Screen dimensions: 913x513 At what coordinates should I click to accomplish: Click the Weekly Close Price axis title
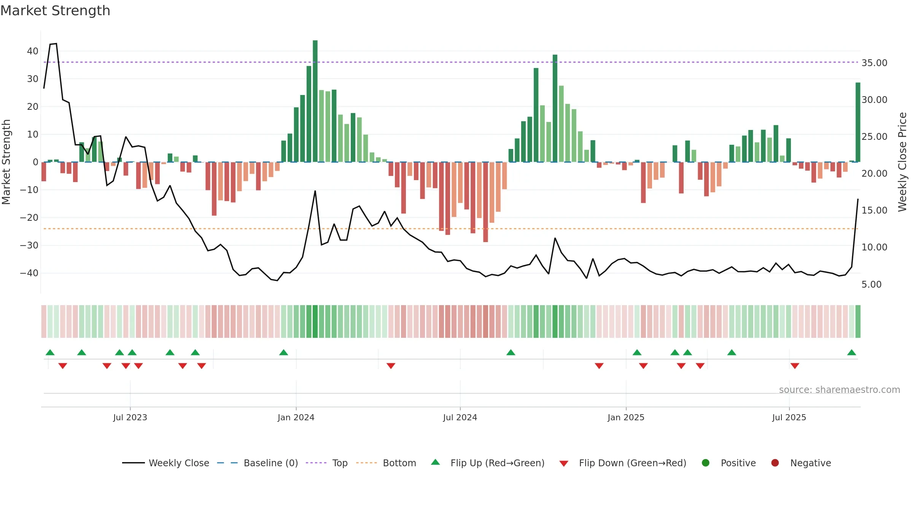902,162
